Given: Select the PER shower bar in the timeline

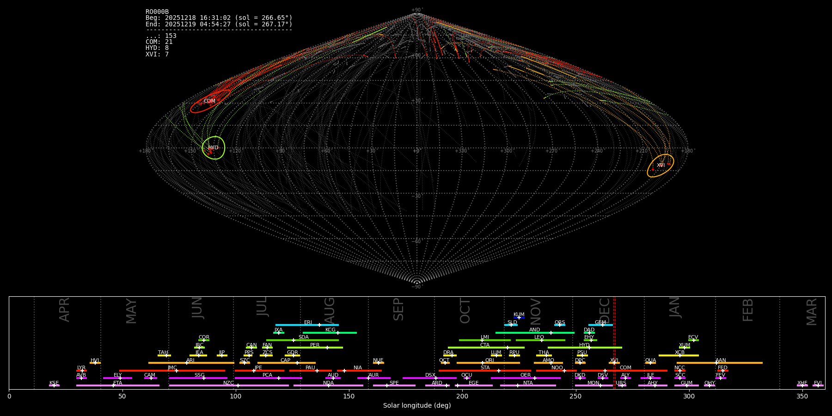Looking at the screenshot, I should coord(315,348).
